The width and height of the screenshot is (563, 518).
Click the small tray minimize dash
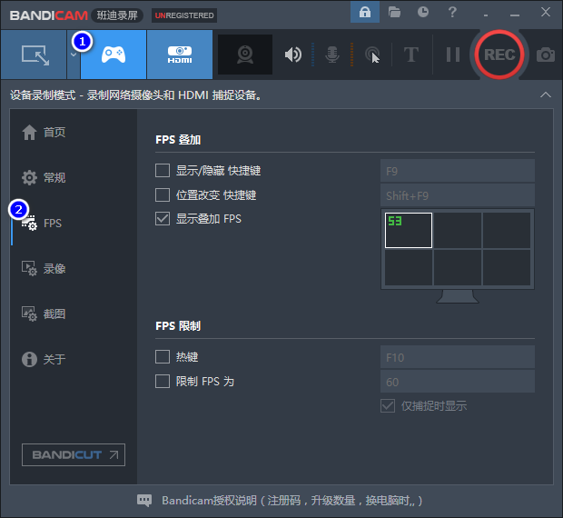(x=486, y=15)
